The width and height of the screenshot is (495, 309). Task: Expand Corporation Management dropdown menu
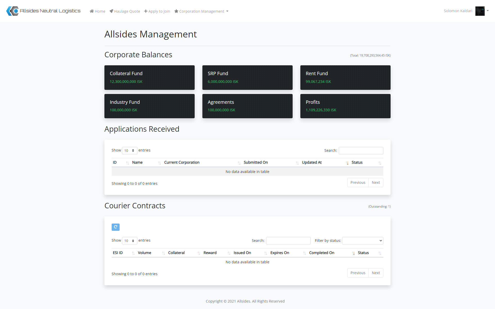pos(201,11)
